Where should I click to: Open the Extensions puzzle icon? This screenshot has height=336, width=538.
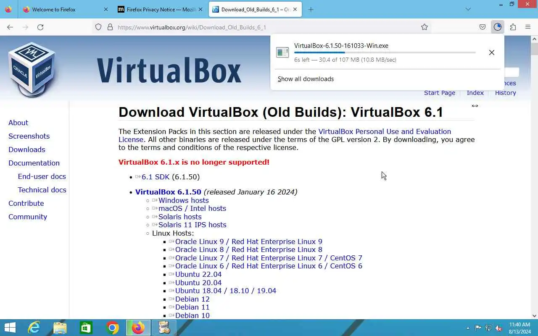click(x=513, y=27)
